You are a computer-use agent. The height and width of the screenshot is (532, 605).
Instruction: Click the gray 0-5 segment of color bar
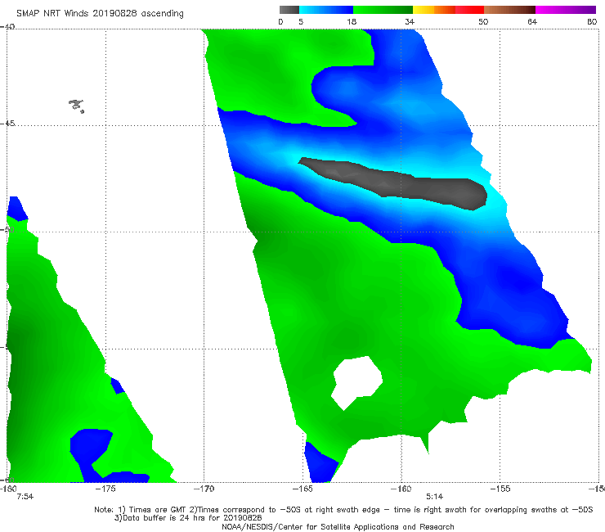click(289, 10)
